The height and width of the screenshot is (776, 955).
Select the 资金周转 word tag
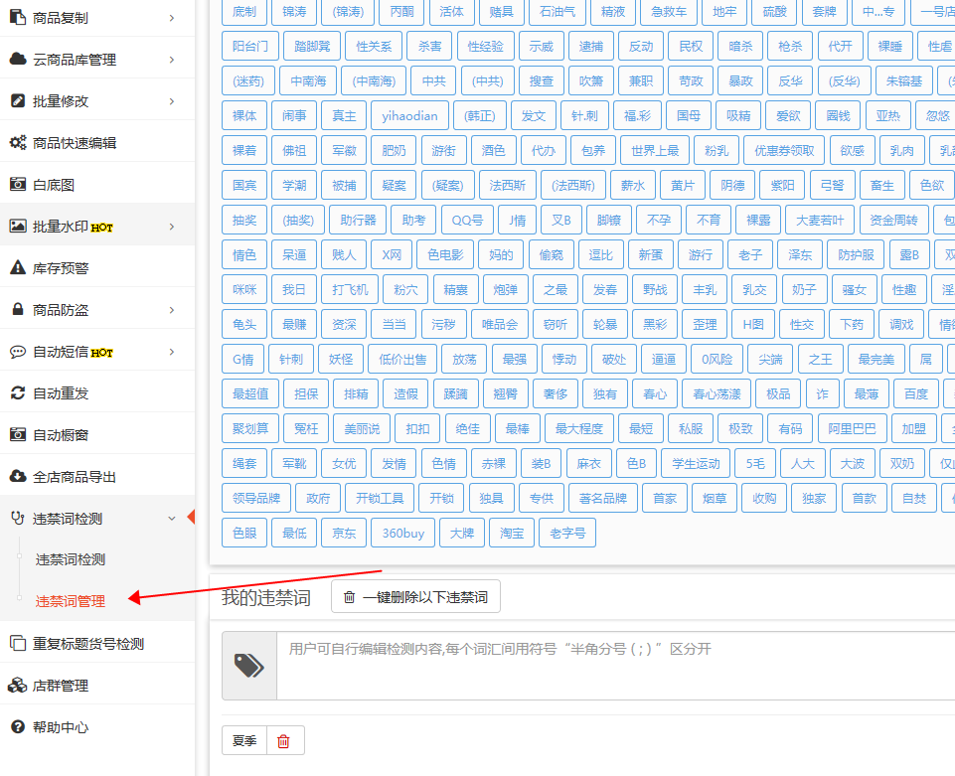click(x=893, y=220)
